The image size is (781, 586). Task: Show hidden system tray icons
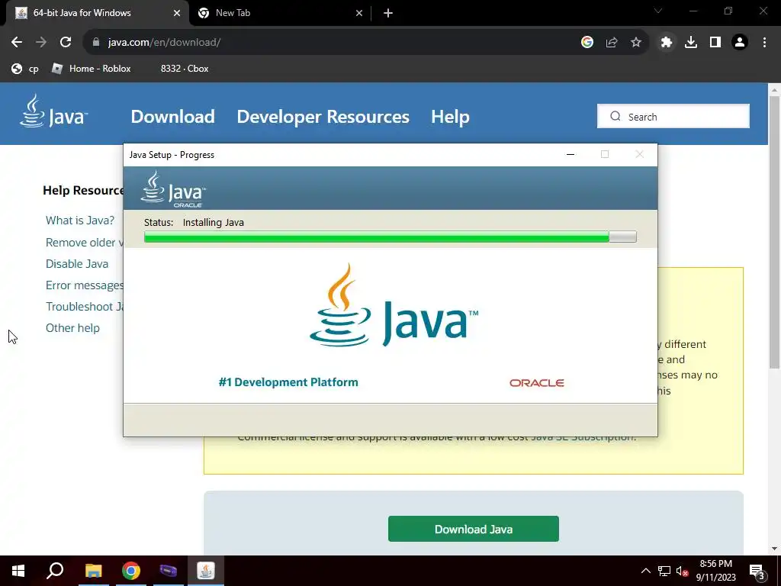[x=645, y=571]
